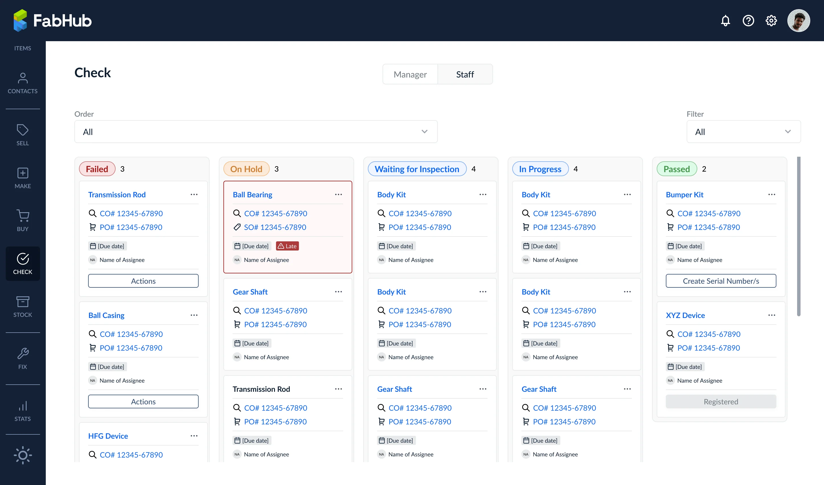Image resolution: width=824 pixels, height=485 pixels.
Task: Click assignee avatar on XYZ Device card
Action: point(670,380)
